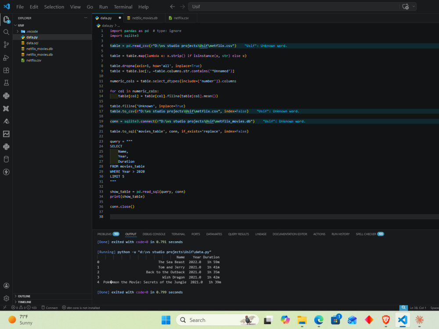
Task: Open the Manage gear icon
Action: (x=6, y=298)
